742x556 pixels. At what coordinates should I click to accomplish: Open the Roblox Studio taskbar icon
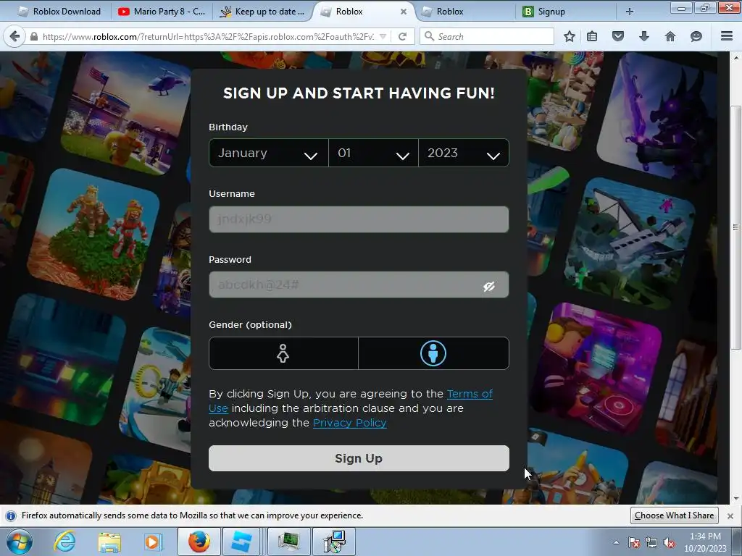click(241, 542)
